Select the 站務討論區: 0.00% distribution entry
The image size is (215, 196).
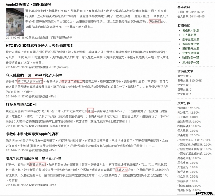189,190
